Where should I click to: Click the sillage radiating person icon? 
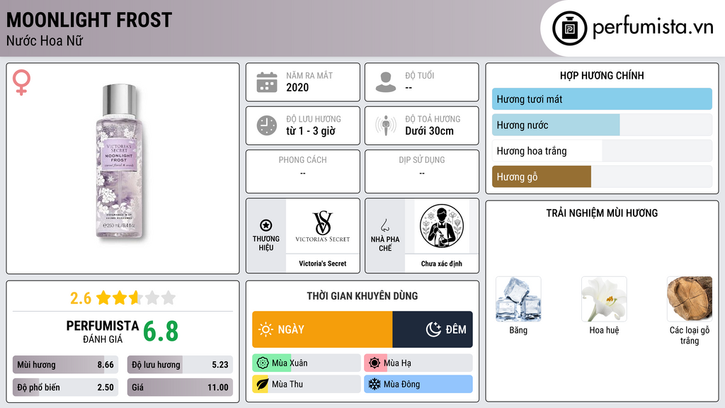point(386,125)
